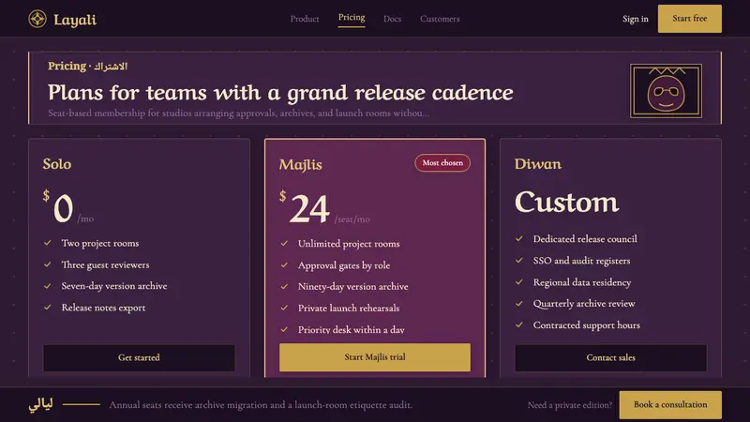The image size is (750, 422).
Task: Click the Layali brand name
Action: (x=75, y=20)
